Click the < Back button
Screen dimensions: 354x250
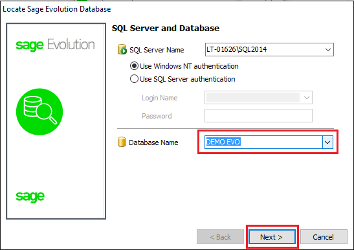tap(220, 237)
